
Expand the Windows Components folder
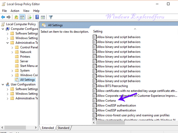pos(12,75)
